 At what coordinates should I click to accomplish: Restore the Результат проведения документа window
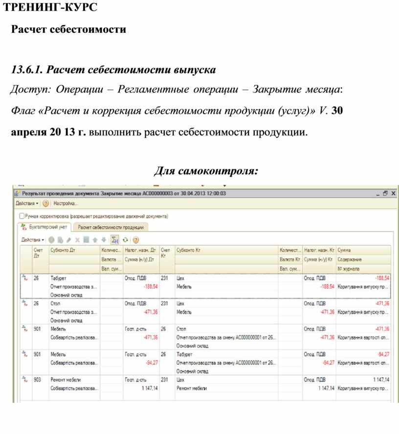[x=385, y=194]
